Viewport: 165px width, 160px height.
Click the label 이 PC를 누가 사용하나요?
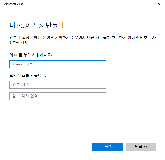click(x=31, y=55)
